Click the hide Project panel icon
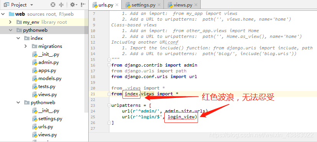The image size is (317, 142). [83, 5]
